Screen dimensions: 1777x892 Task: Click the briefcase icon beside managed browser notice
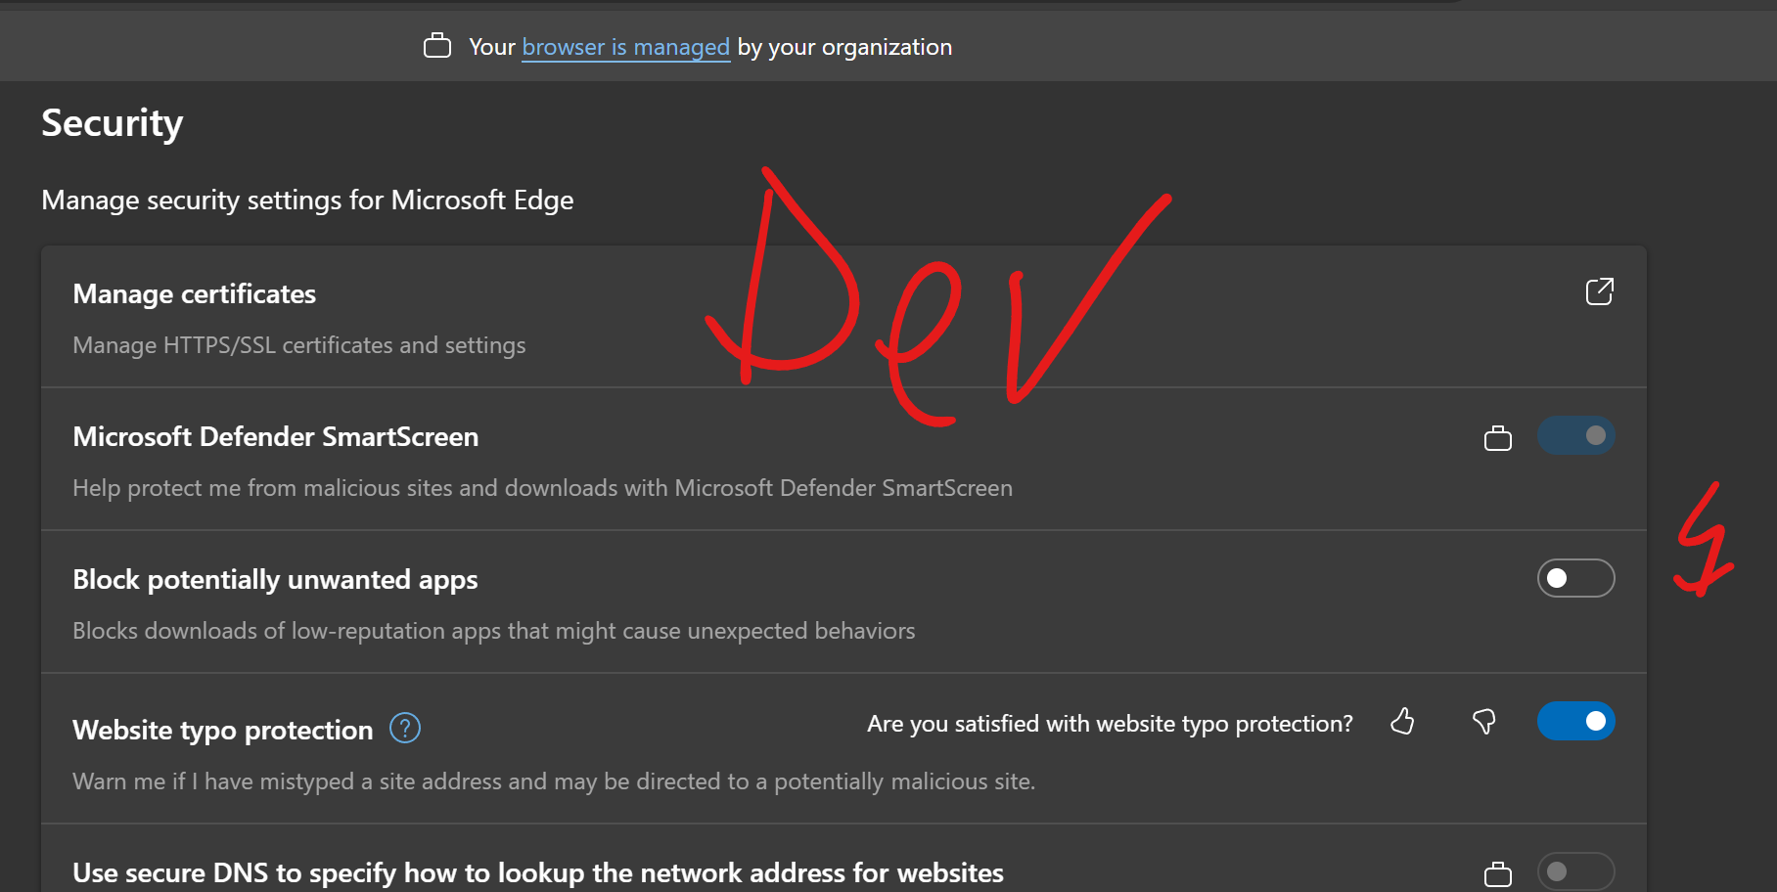[437, 46]
